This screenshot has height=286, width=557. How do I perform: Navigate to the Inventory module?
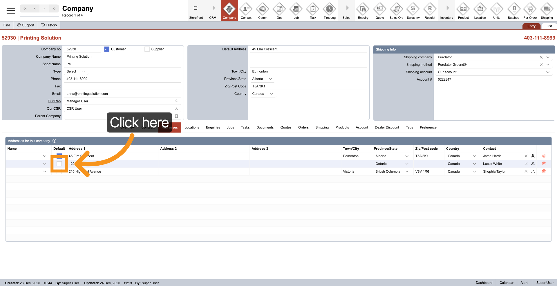coord(446,10)
